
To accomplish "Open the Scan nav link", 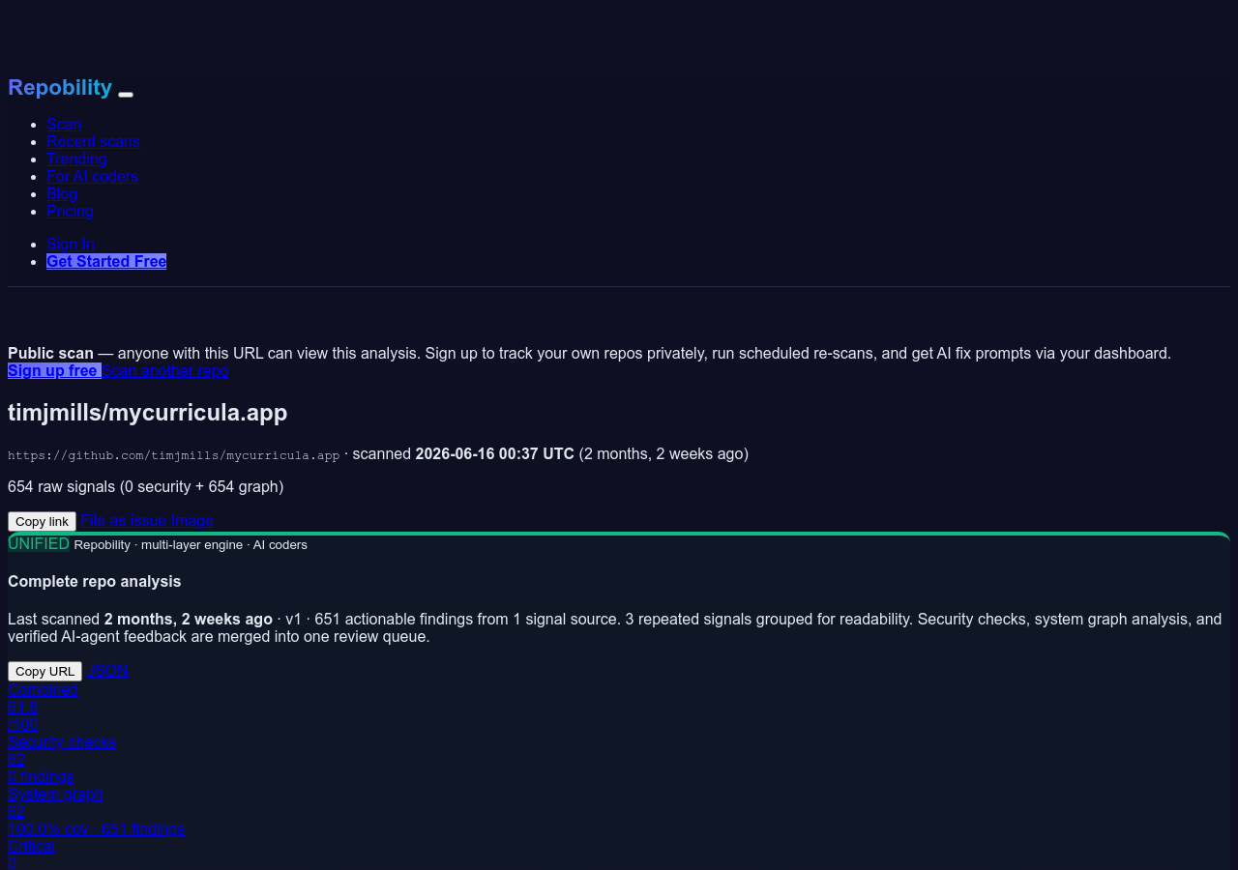I will [64, 124].
